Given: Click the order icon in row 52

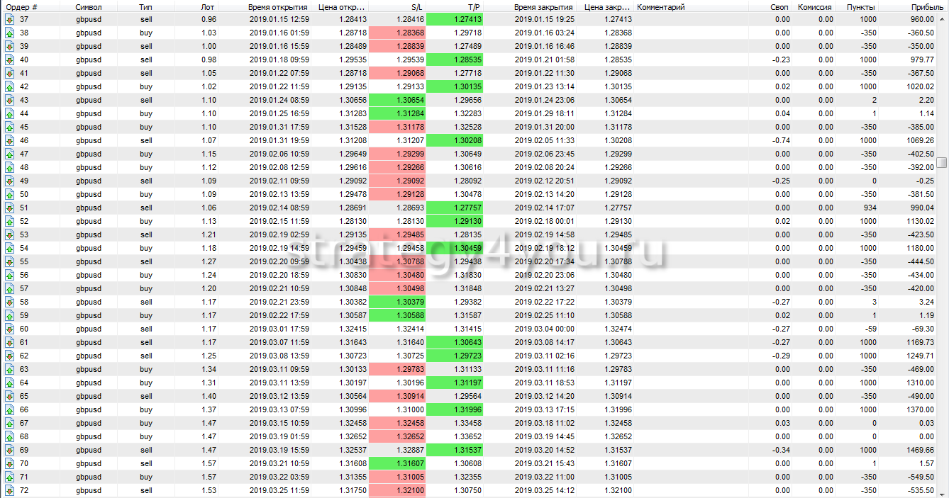Looking at the screenshot, I should [x=9, y=222].
